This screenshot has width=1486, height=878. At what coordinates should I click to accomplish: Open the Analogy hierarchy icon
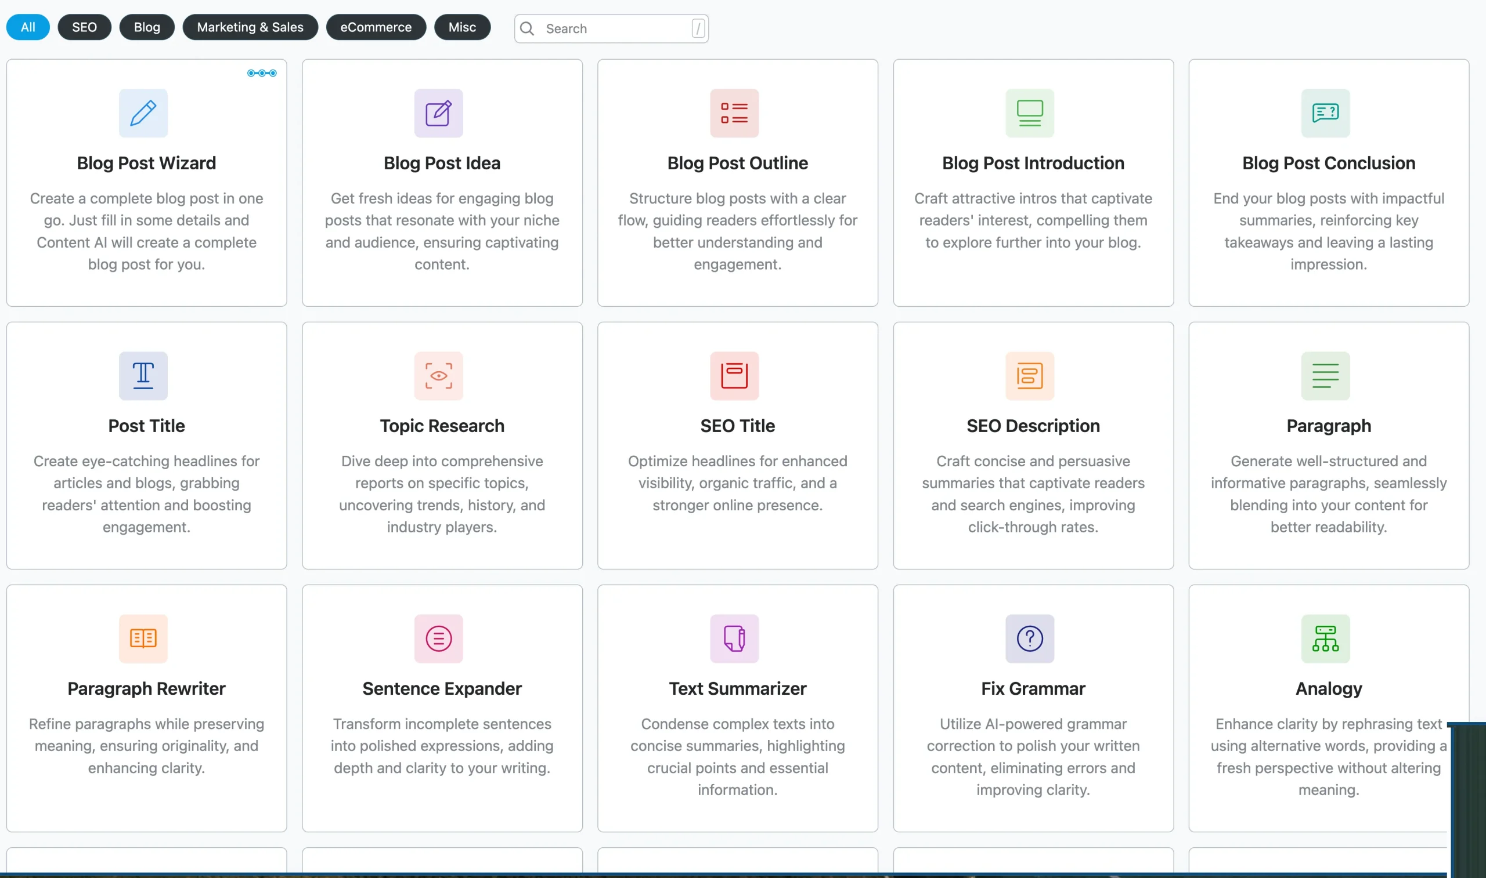[1325, 638]
